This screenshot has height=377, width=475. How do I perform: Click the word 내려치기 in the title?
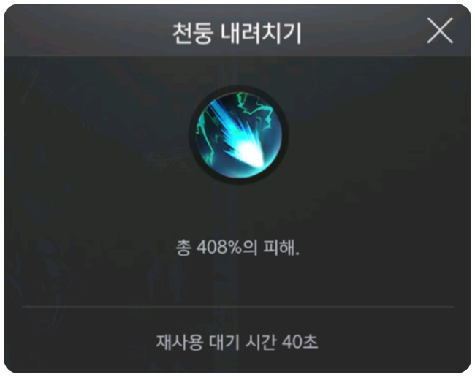[261, 33]
